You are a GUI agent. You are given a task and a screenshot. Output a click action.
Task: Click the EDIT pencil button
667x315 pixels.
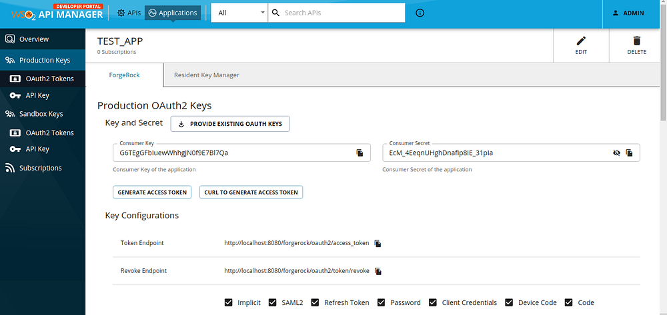point(581,45)
